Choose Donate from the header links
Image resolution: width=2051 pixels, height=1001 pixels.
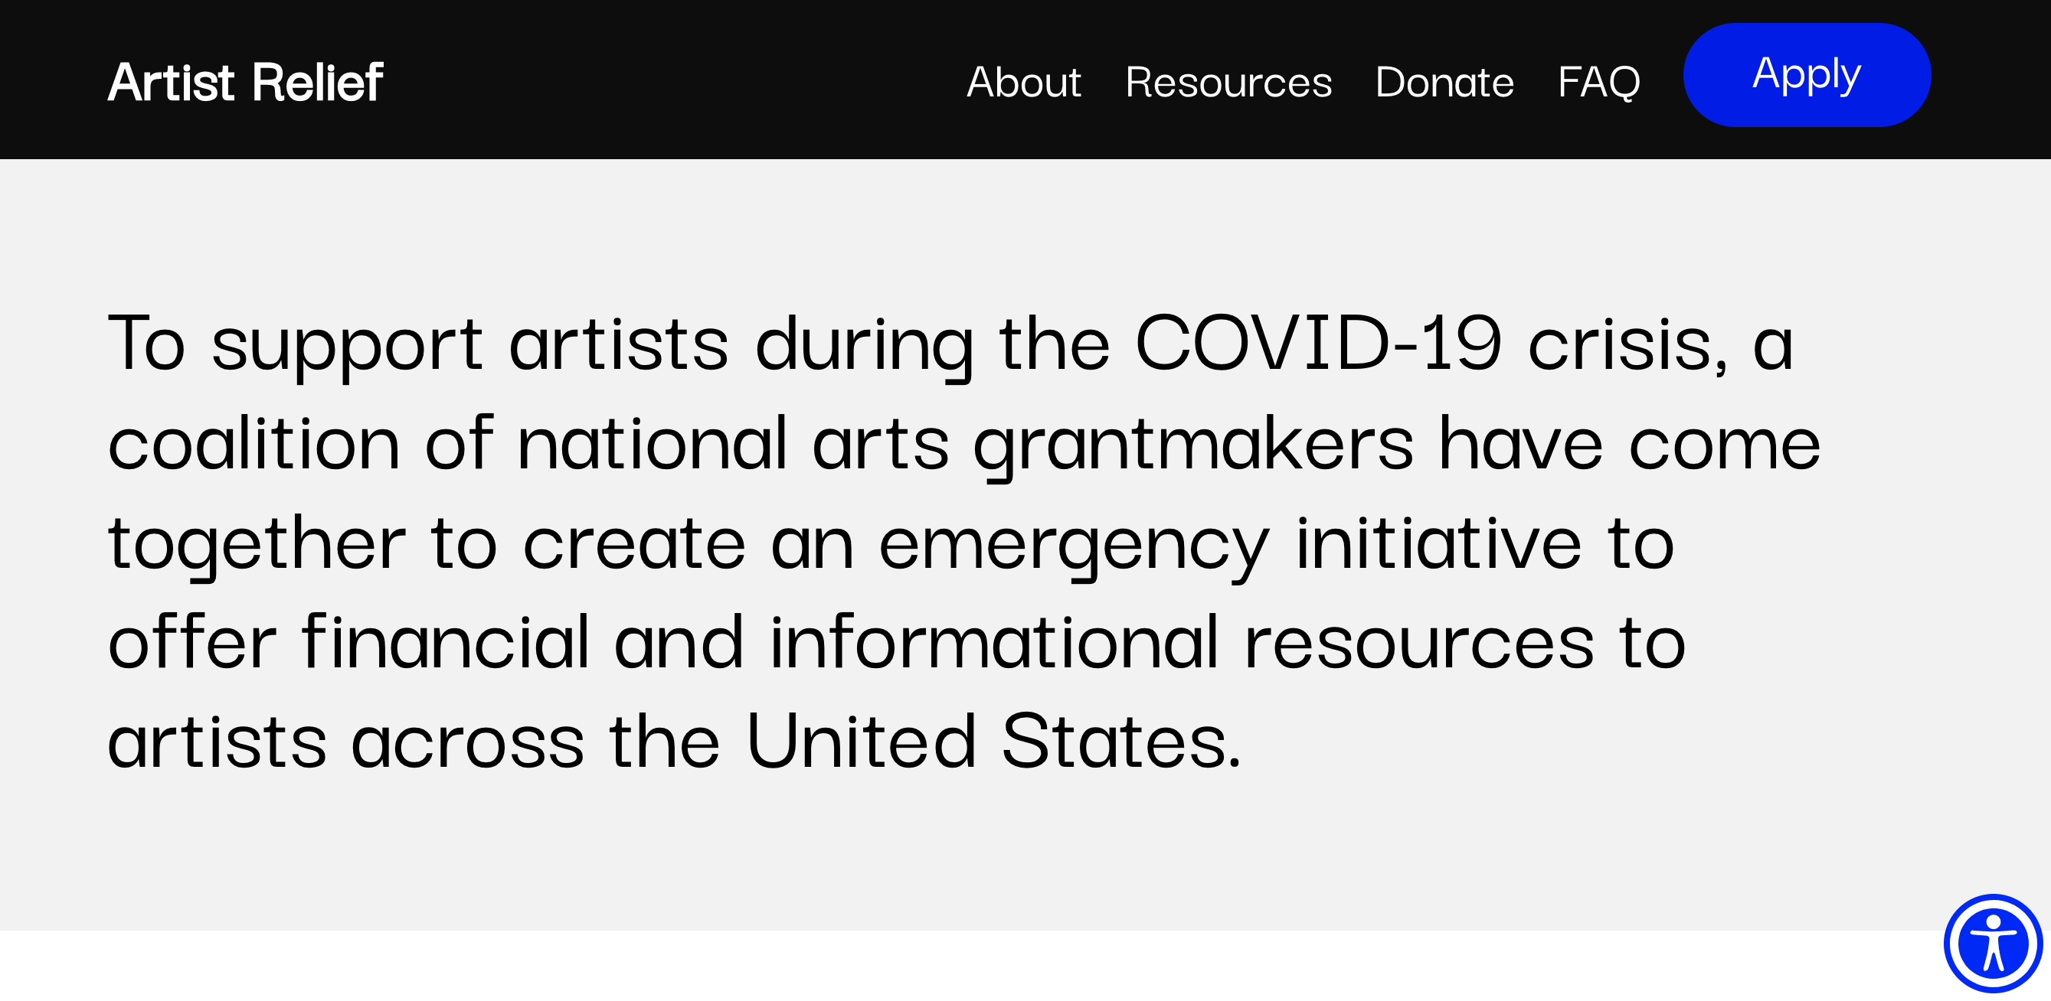(1444, 82)
